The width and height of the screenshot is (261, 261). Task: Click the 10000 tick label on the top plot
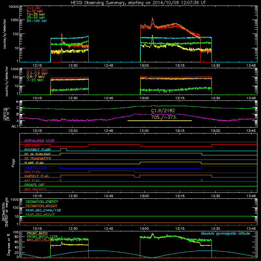14,7
